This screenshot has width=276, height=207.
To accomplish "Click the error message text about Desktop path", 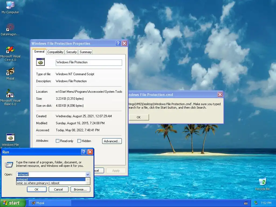I will [174, 106].
